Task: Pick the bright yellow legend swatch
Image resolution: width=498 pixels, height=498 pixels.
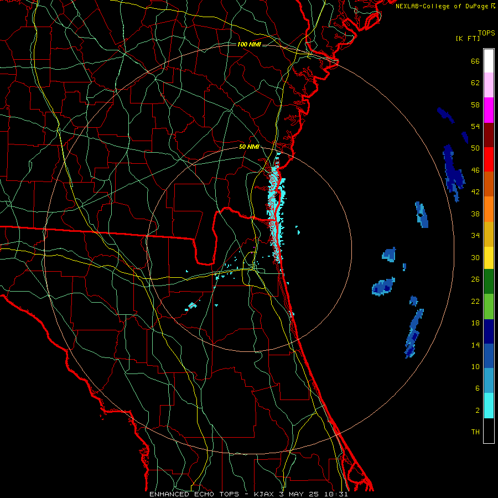Action: (489, 258)
